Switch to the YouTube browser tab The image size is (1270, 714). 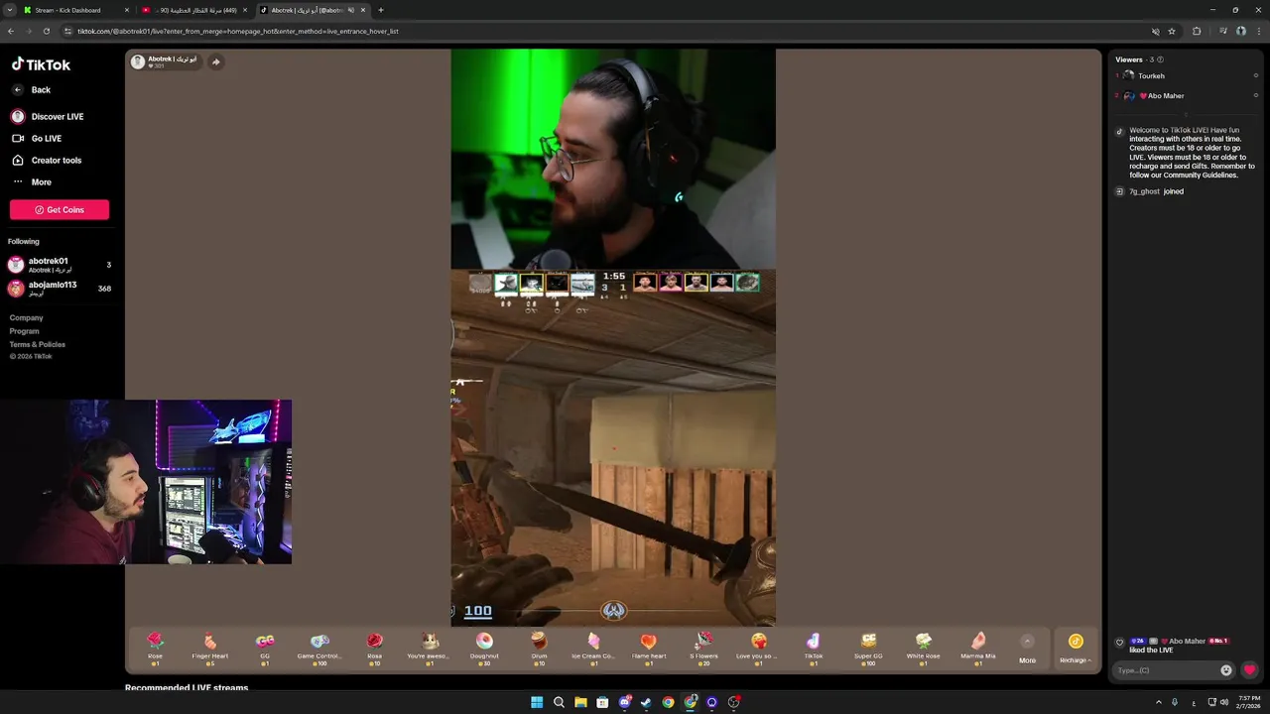click(x=193, y=10)
